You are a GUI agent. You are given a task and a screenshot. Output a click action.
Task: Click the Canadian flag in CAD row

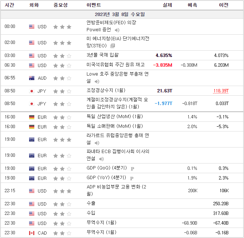[x=32, y=233]
